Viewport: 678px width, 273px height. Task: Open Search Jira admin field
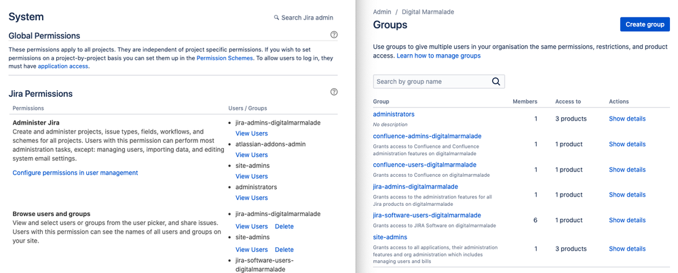(303, 18)
